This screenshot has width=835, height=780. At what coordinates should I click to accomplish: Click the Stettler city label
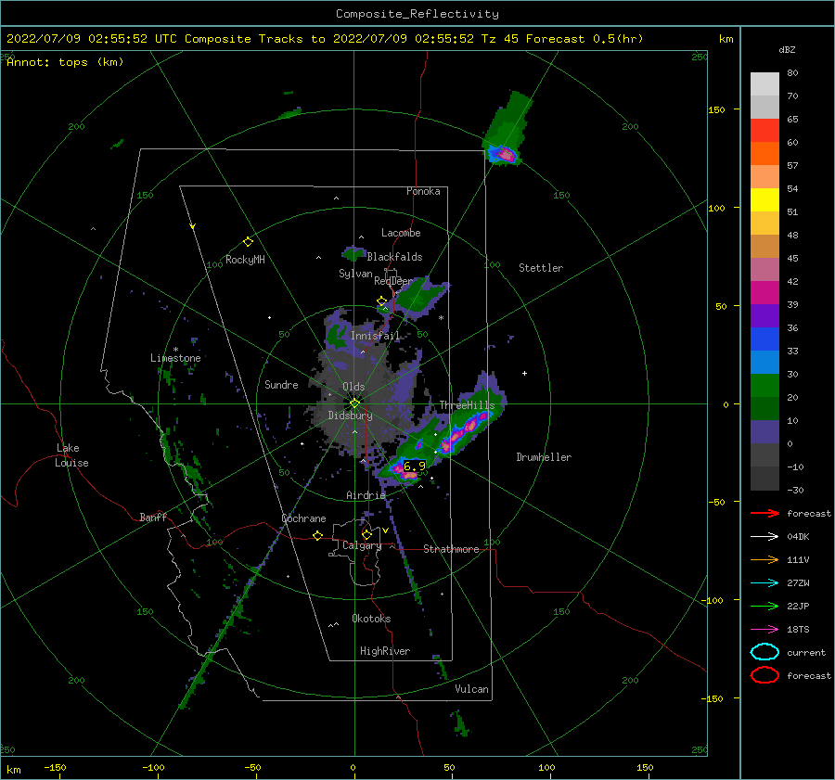coord(541,268)
